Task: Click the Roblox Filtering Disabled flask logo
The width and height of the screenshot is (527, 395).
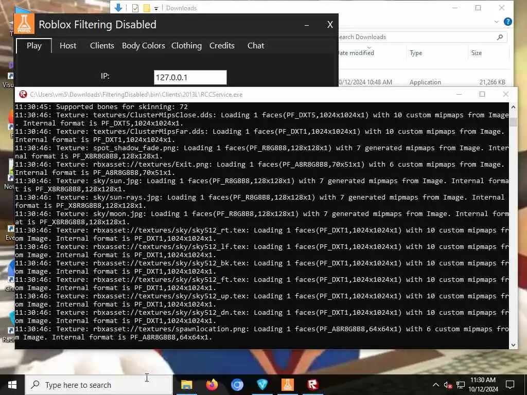Action: 24,24
